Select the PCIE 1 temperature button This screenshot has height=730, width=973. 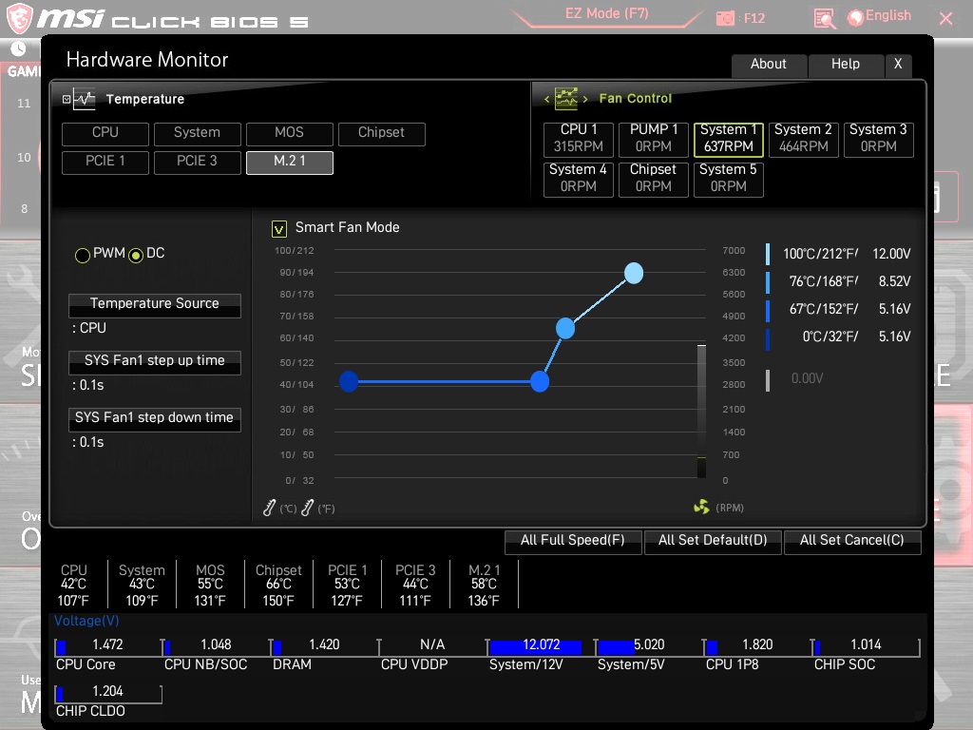[x=105, y=162]
